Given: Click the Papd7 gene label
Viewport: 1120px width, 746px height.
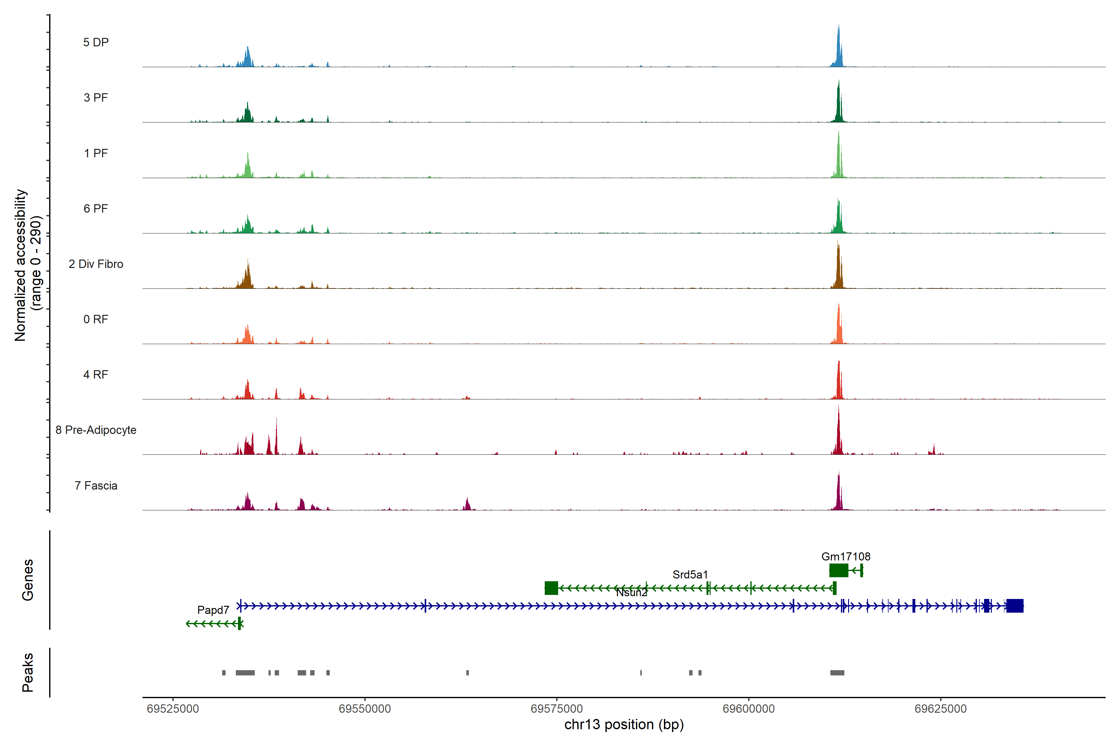Looking at the screenshot, I should click(213, 610).
